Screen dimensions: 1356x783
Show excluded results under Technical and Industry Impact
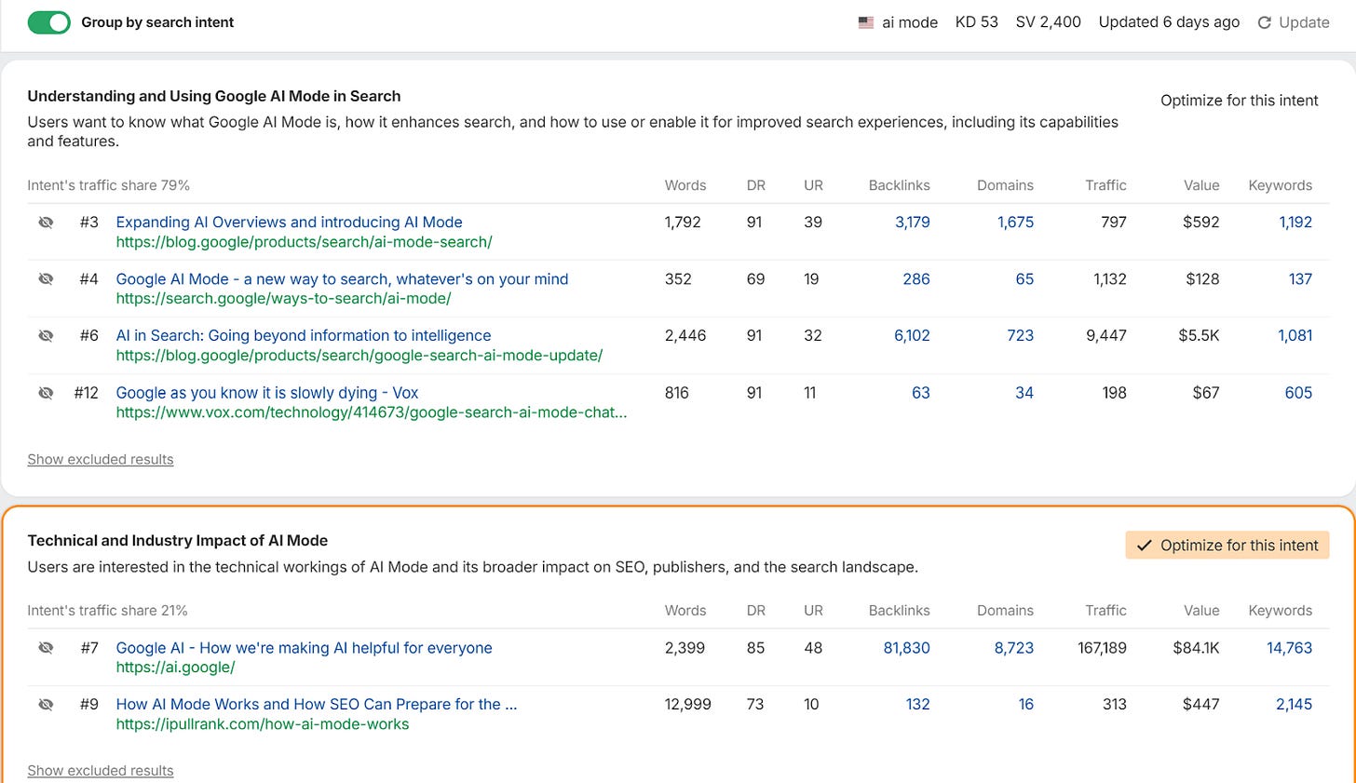pyautogui.click(x=101, y=770)
